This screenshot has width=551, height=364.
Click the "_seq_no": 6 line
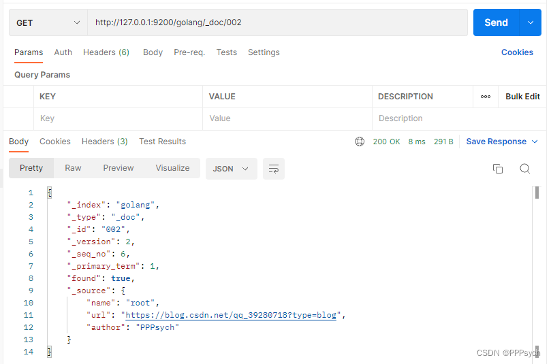tap(98, 254)
